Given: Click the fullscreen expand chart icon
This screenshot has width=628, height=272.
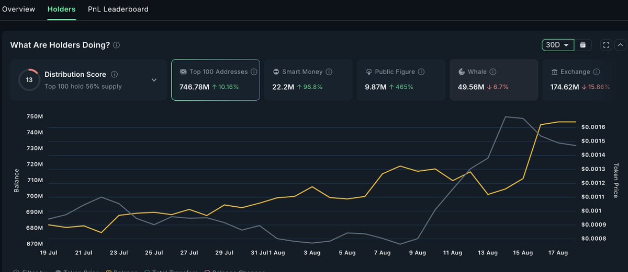Looking at the screenshot, I should click(x=606, y=45).
